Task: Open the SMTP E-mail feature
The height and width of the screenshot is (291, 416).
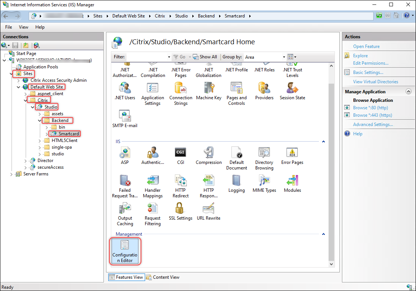Action: click(125, 118)
